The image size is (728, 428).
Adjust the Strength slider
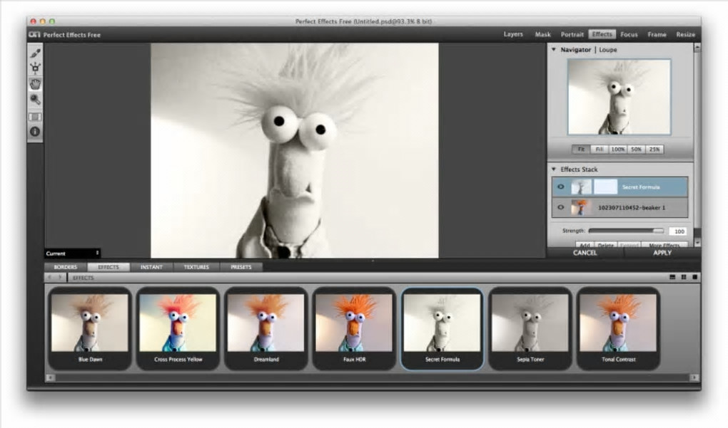[626, 231]
